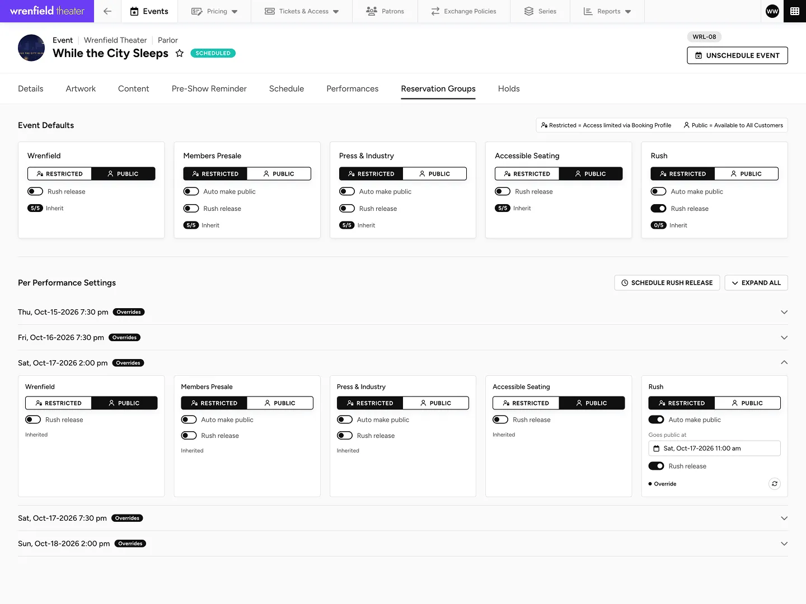Open the Reports dropdown menu
Viewport: 806px width, 604px height.
click(607, 11)
